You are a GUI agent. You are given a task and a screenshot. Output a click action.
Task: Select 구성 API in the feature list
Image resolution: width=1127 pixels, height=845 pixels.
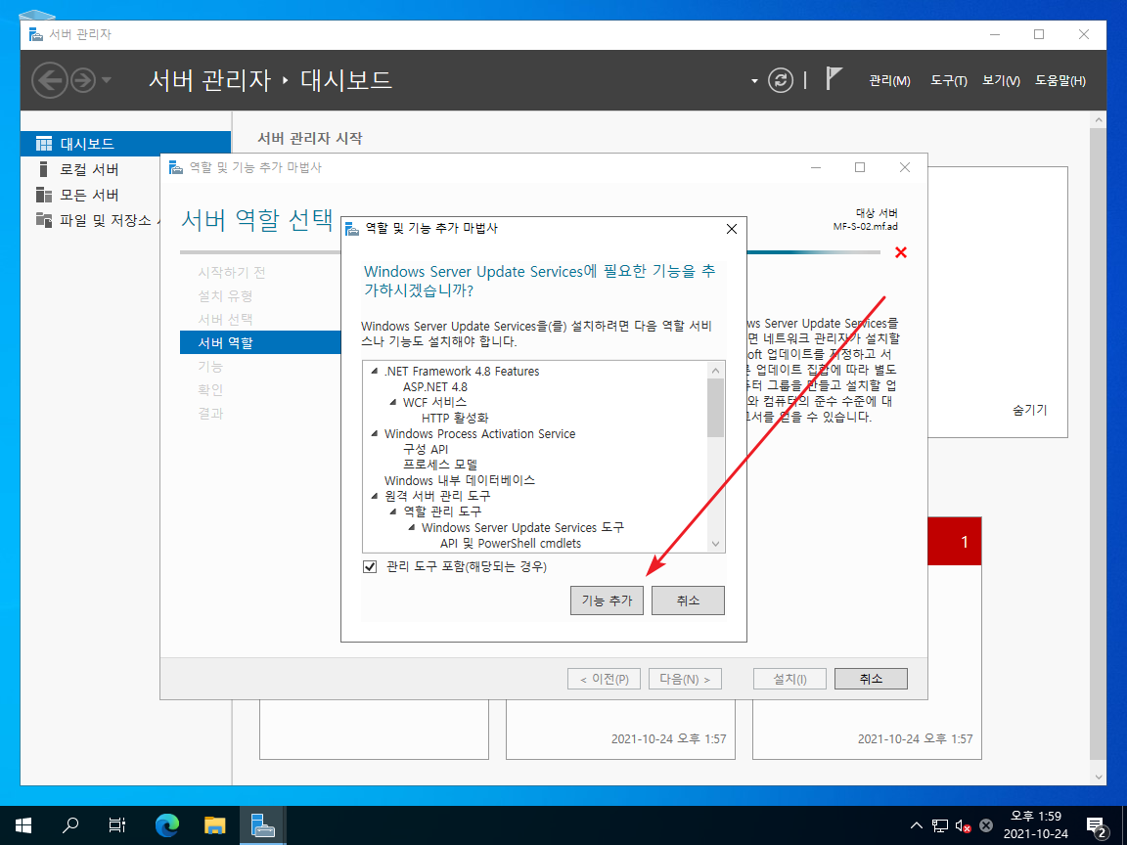click(426, 449)
